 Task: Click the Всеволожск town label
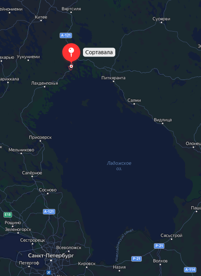click(x=69, y=248)
